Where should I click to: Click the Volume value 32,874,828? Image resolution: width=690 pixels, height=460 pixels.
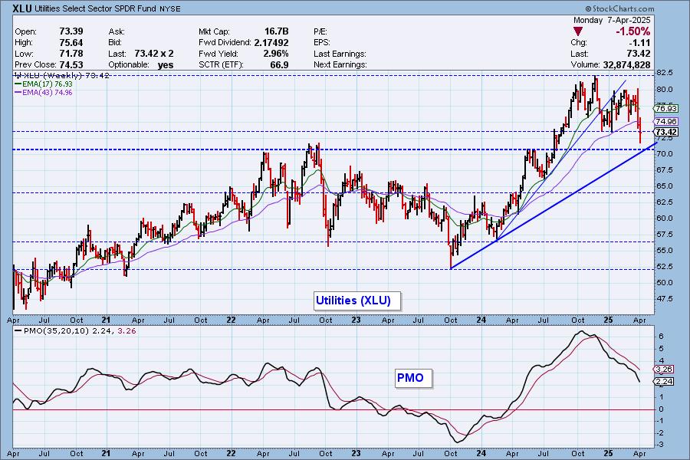(x=626, y=64)
